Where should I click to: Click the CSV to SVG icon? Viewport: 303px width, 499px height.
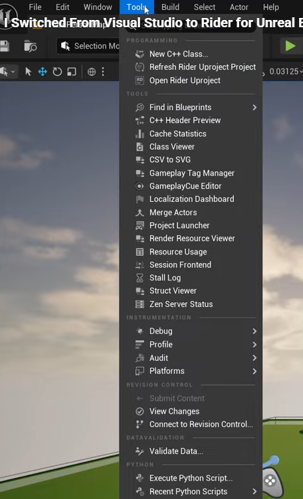tap(140, 159)
